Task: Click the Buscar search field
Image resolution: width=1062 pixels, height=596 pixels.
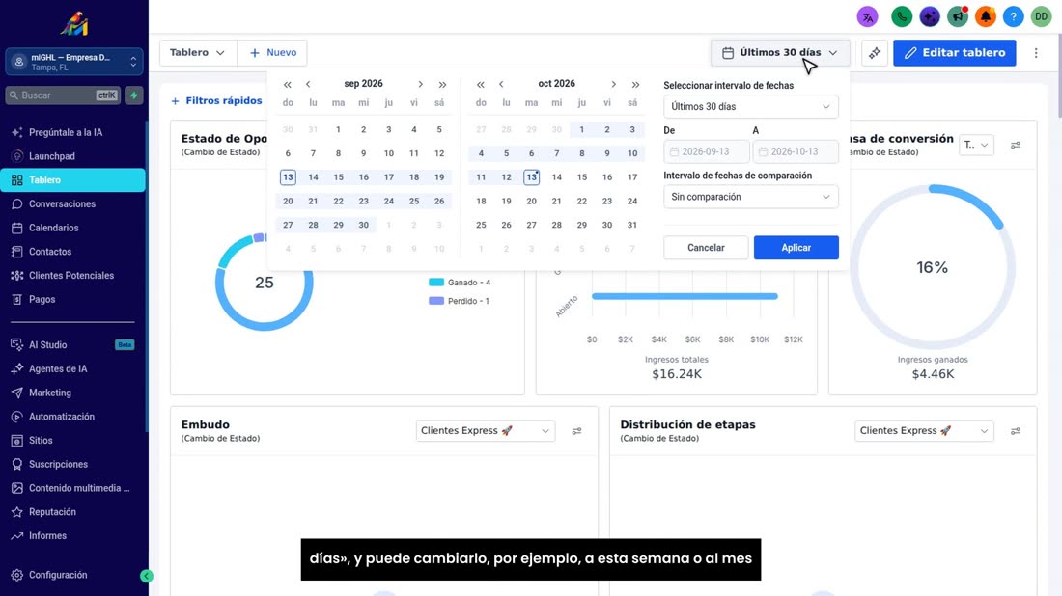Action: [x=64, y=95]
